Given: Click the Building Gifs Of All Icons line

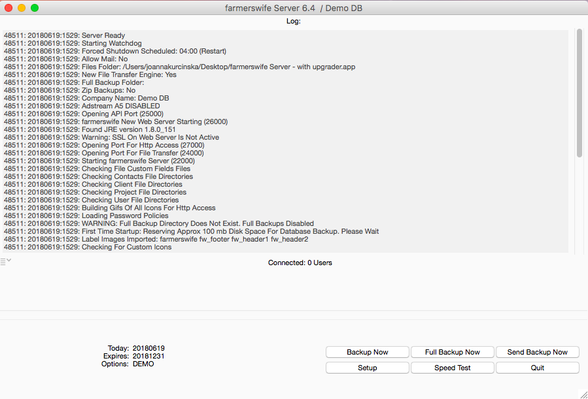Looking at the screenshot, I should pos(109,208).
